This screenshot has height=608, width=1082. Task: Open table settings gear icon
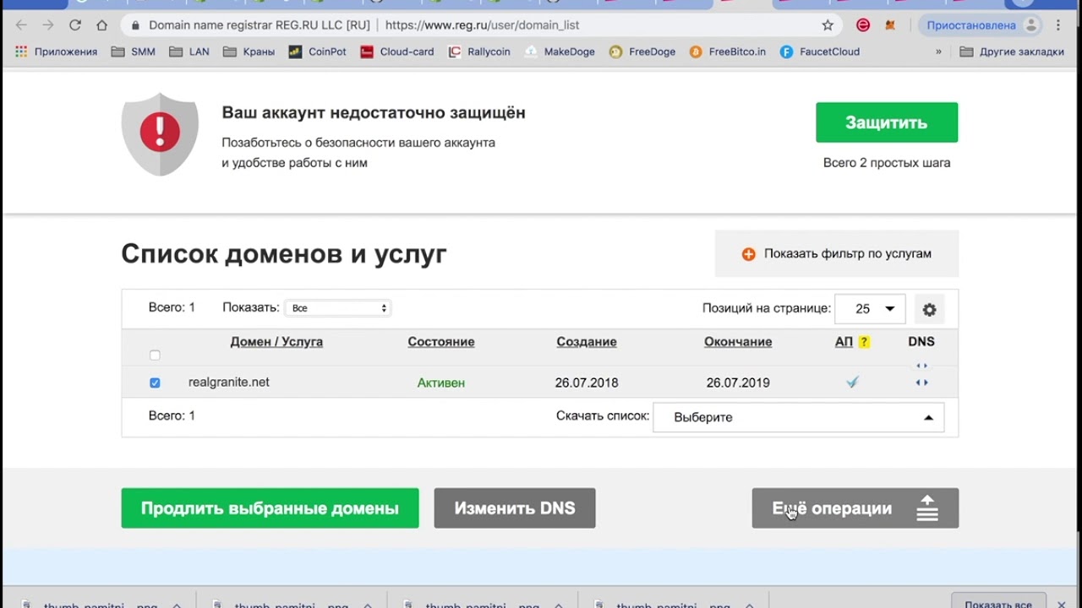929,310
